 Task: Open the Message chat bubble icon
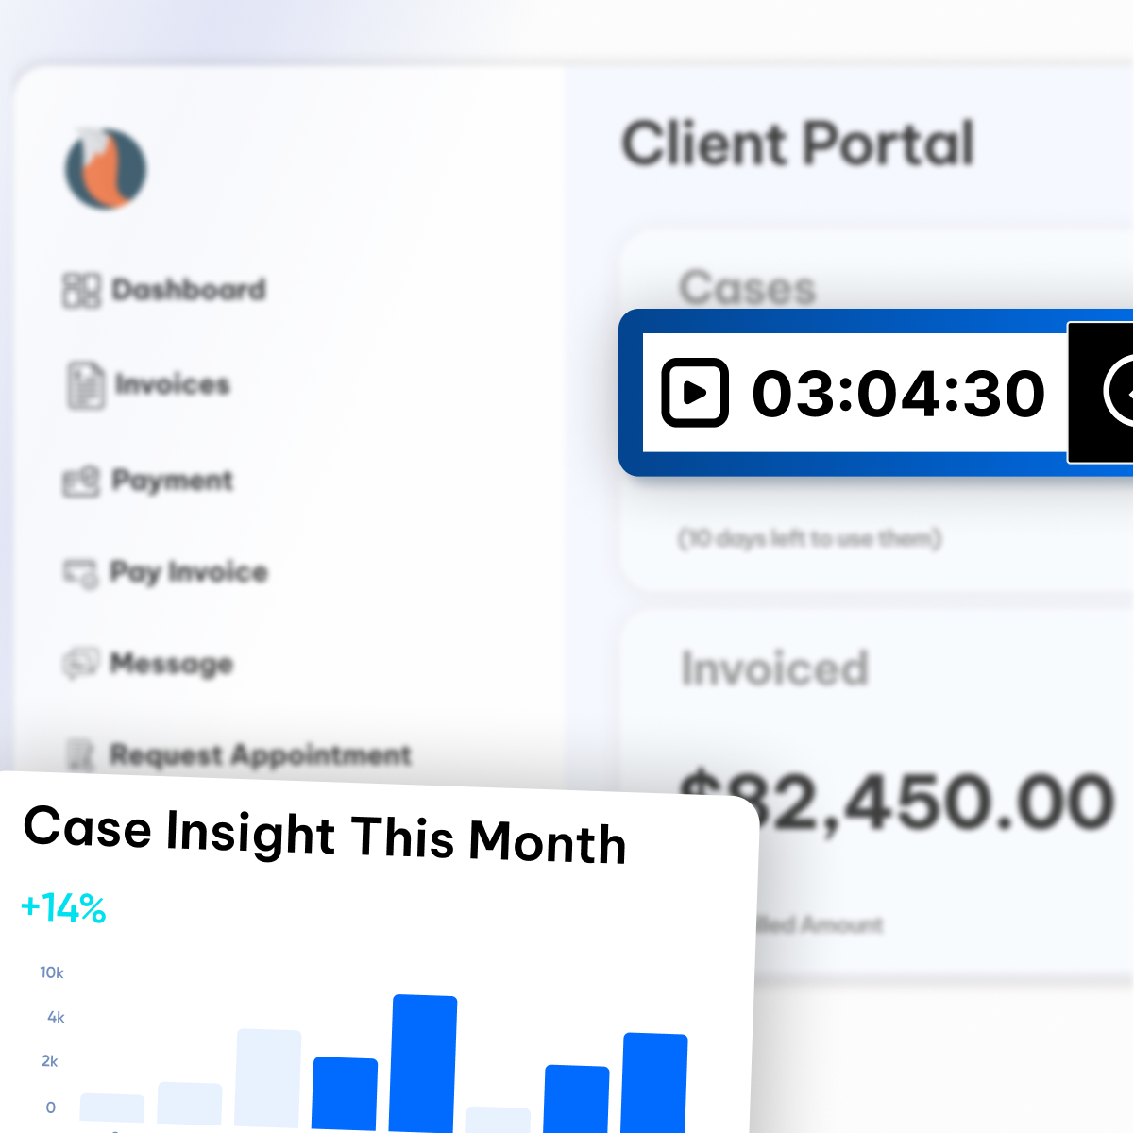click(x=80, y=663)
